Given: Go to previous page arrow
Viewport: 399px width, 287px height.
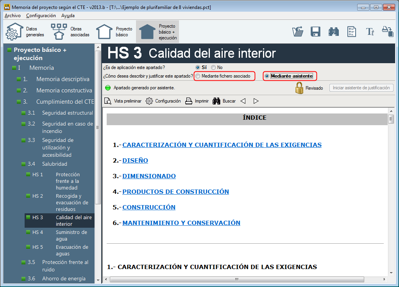Looking at the screenshot, I should 243,101.
